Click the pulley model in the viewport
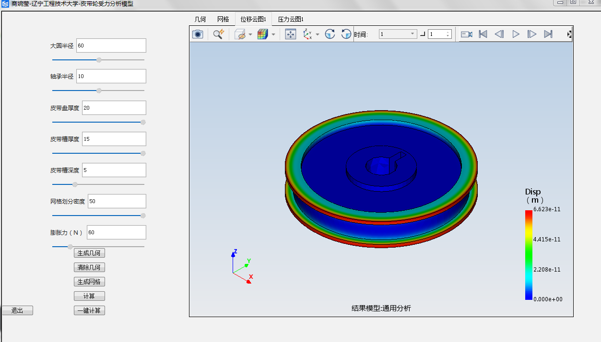The height and width of the screenshot is (342, 601). tap(381, 179)
